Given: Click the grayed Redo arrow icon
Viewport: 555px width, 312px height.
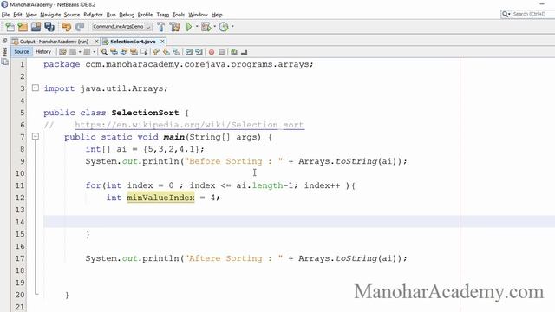Looking at the screenshot, I should [x=80, y=27].
